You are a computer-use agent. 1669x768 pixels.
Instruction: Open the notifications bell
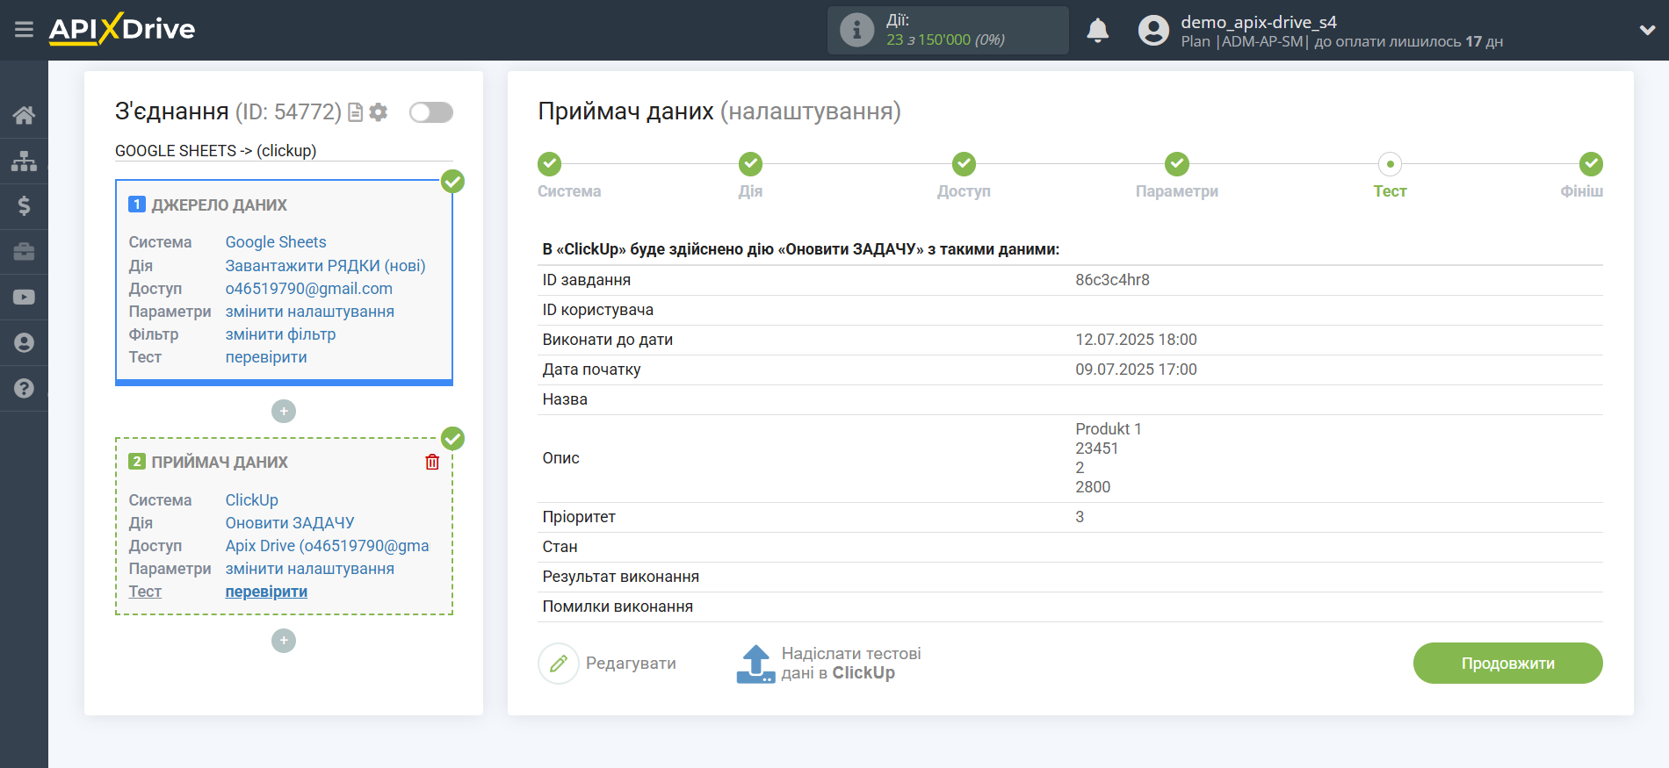(x=1097, y=31)
